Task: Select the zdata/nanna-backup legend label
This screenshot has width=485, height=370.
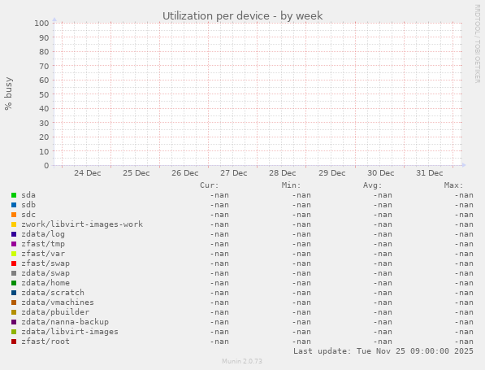Action: 65,322
